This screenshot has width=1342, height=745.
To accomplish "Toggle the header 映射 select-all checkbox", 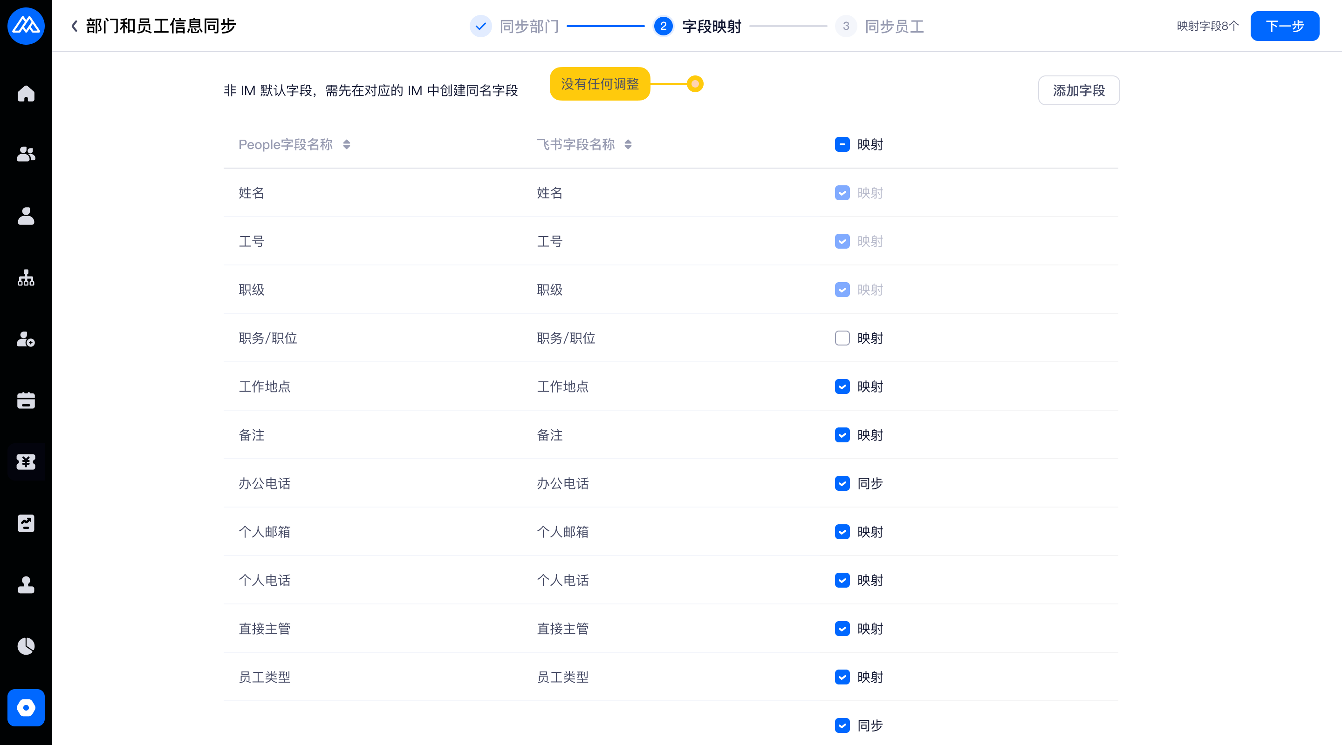I will [842, 144].
